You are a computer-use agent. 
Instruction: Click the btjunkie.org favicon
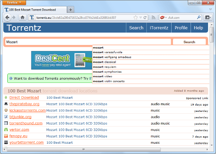coord(6,117)
